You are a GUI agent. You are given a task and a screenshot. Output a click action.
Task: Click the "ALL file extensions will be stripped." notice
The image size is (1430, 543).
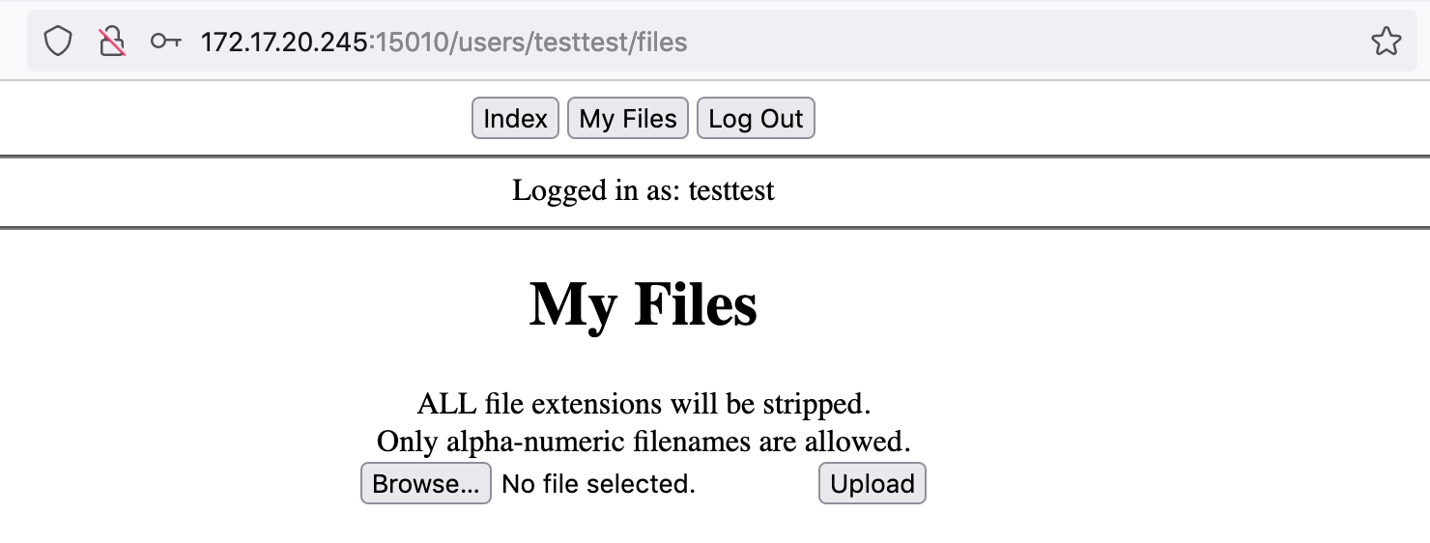[x=643, y=403]
